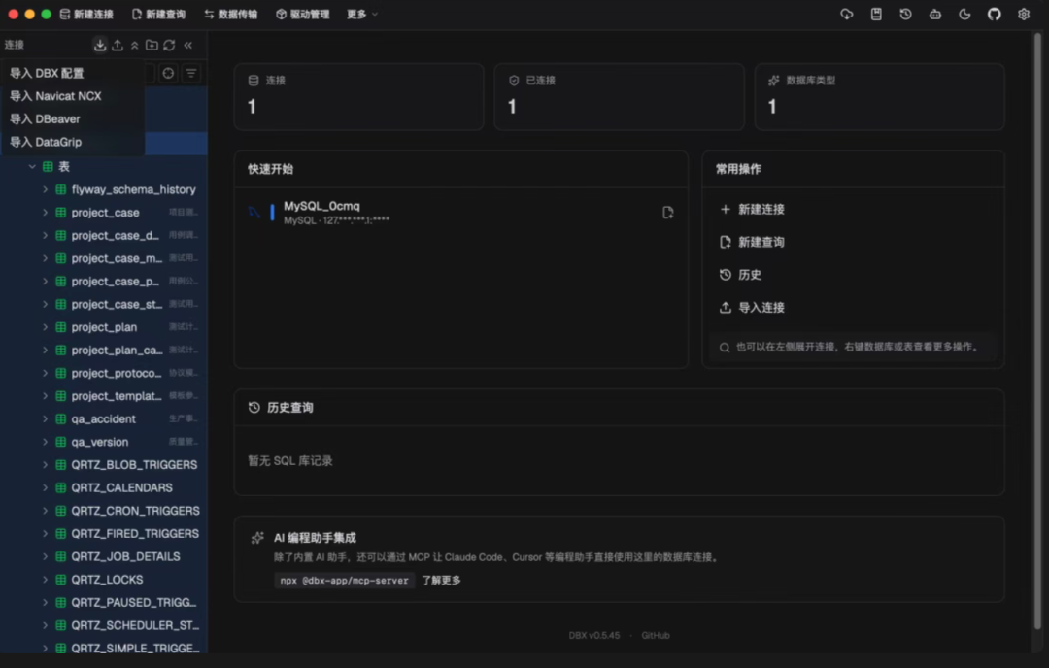
Task: Click the npx @dbx-app/mcp-server command
Action: pyautogui.click(x=344, y=581)
